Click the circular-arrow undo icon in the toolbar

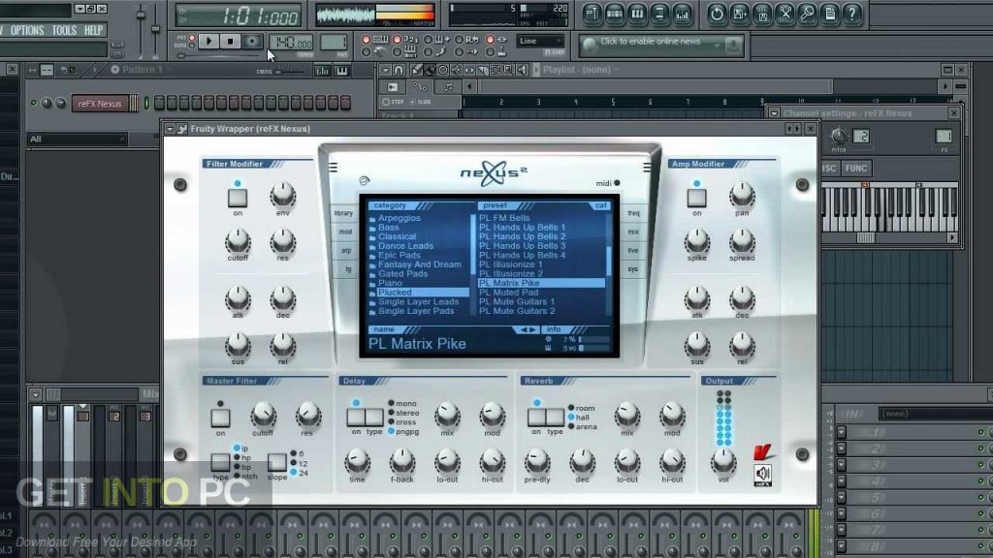[x=717, y=14]
